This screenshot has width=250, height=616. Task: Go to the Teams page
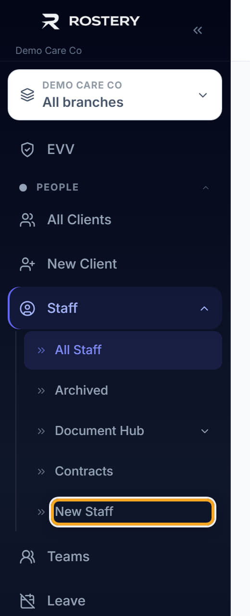[x=68, y=557]
